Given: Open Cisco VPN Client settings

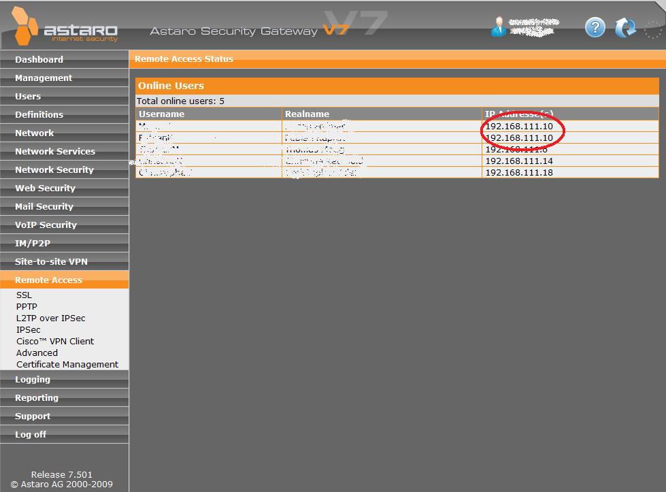Looking at the screenshot, I should 55,341.
